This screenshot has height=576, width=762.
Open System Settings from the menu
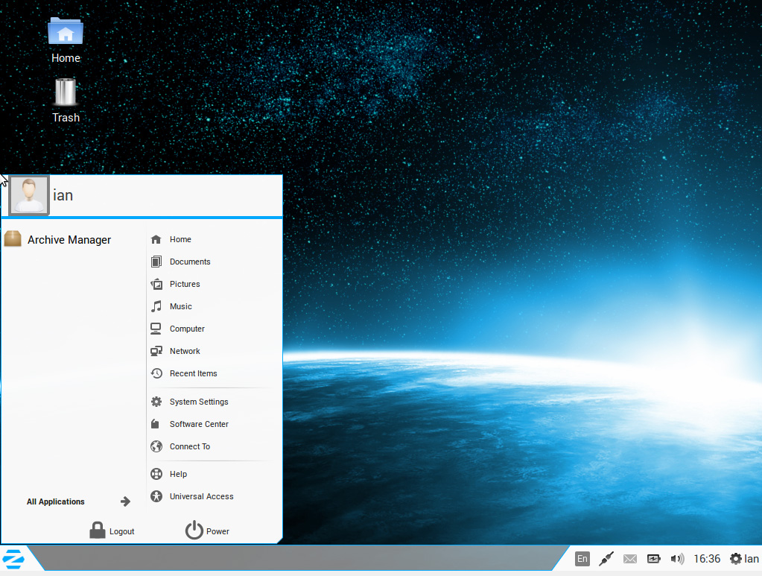tap(198, 402)
